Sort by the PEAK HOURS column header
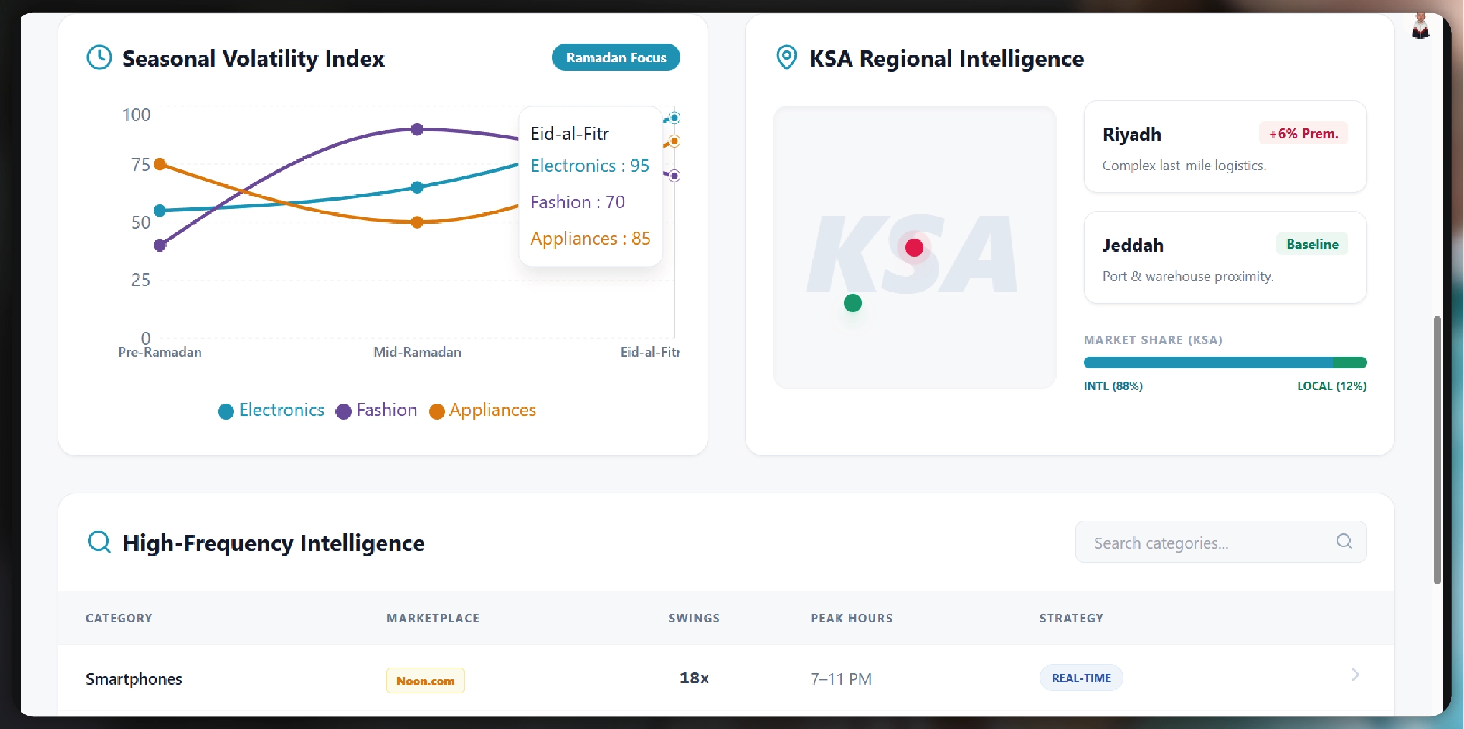The height and width of the screenshot is (729, 1464). coord(851,618)
